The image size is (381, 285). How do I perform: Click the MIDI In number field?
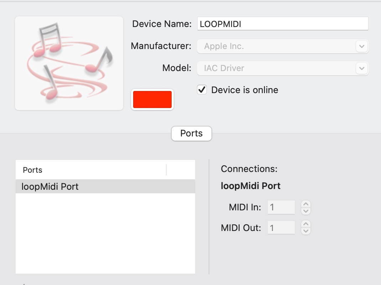(281, 207)
